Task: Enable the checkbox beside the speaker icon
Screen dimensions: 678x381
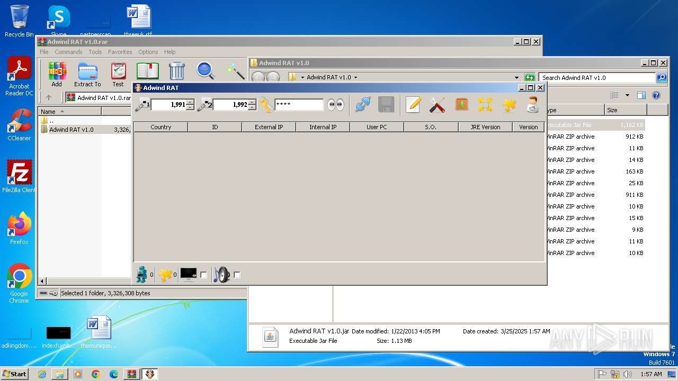Action: pyautogui.click(x=237, y=275)
